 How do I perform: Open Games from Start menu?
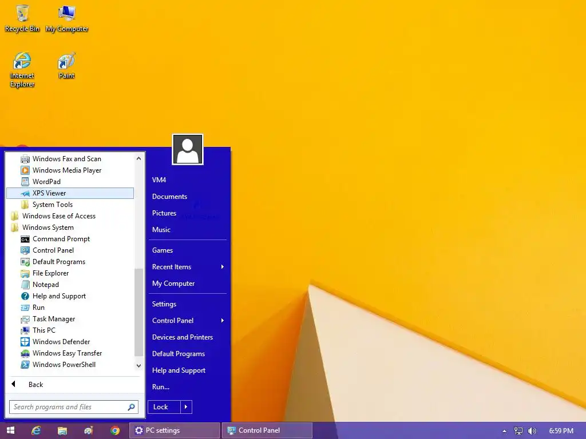(x=163, y=250)
